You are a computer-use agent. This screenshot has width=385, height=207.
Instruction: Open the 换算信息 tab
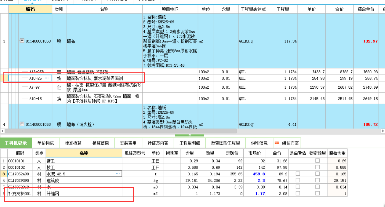click(x=100, y=143)
